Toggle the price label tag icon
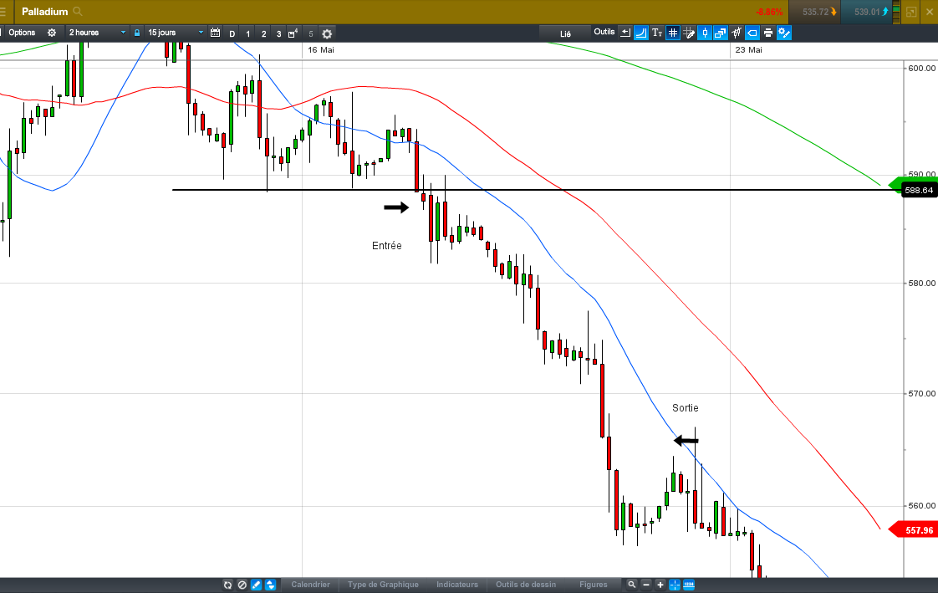938x593 pixels. tap(752, 33)
